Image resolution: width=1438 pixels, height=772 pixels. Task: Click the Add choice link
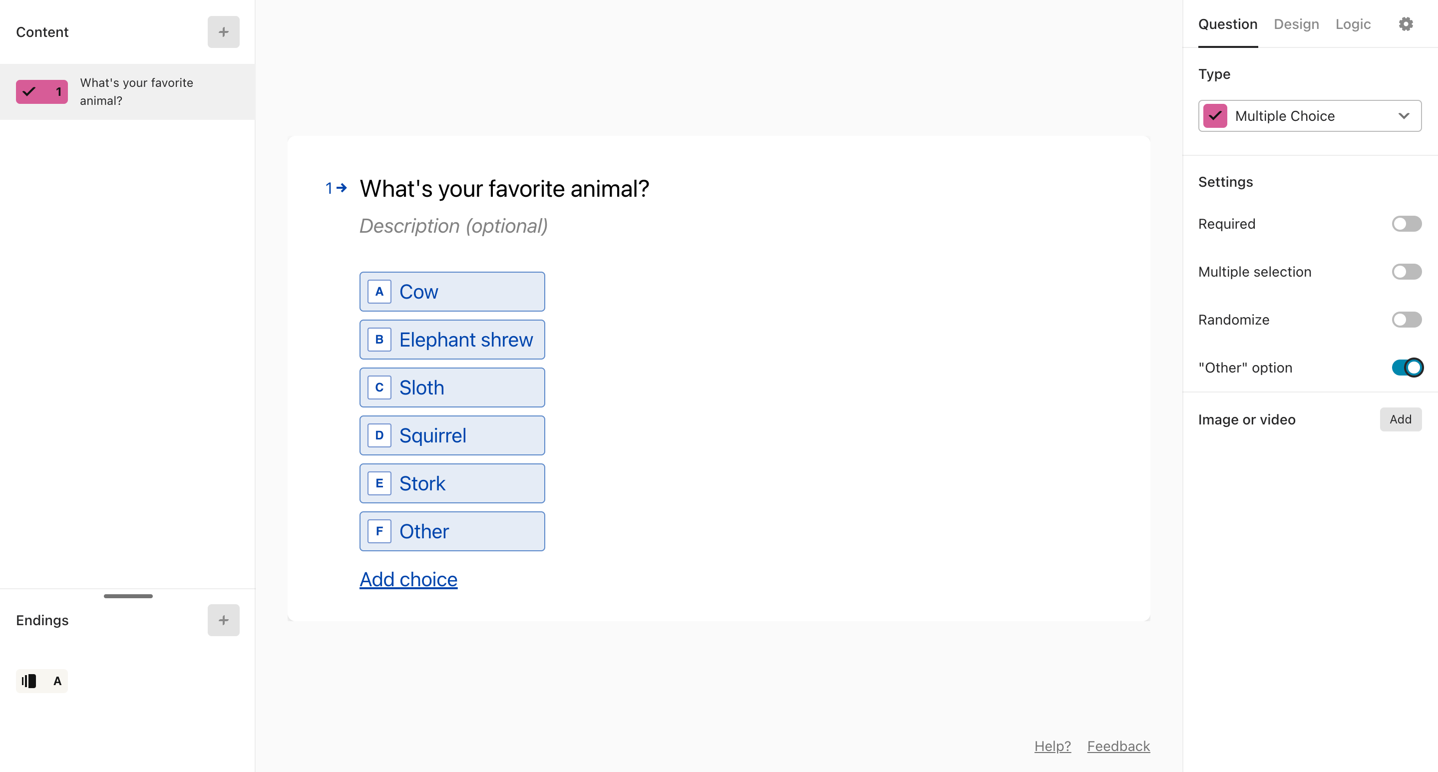[x=408, y=579]
